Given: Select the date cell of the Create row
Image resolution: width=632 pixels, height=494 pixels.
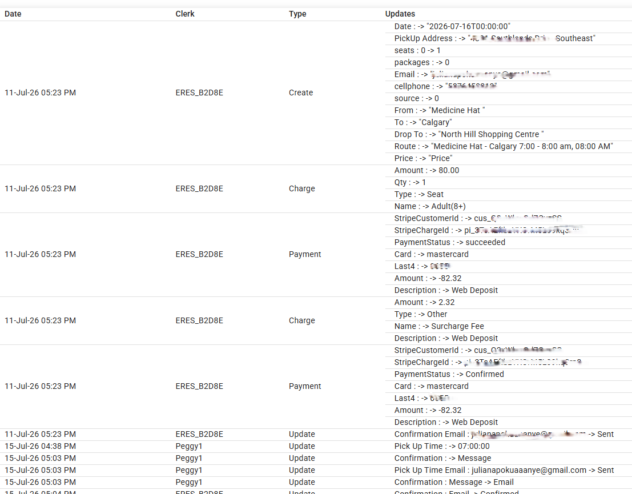Looking at the screenshot, I should (x=41, y=93).
